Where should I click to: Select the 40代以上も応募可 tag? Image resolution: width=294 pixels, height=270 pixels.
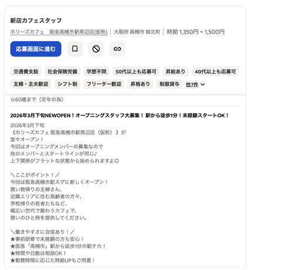pos(215,72)
